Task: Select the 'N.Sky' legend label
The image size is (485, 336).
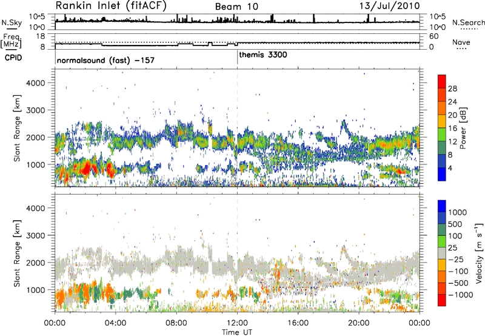Action: pyautogui.click(x=12, y=22)
